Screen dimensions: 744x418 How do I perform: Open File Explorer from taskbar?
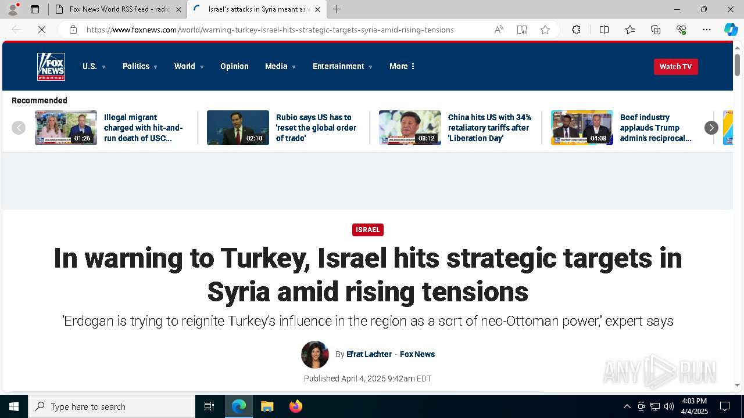pos(267,406)
